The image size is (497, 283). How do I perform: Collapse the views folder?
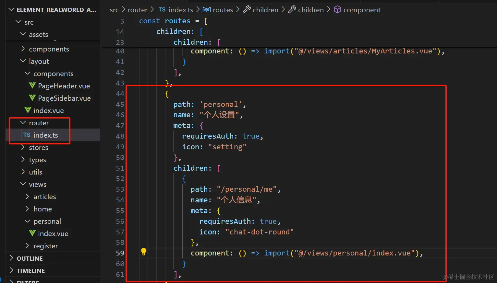coord(23,184)
